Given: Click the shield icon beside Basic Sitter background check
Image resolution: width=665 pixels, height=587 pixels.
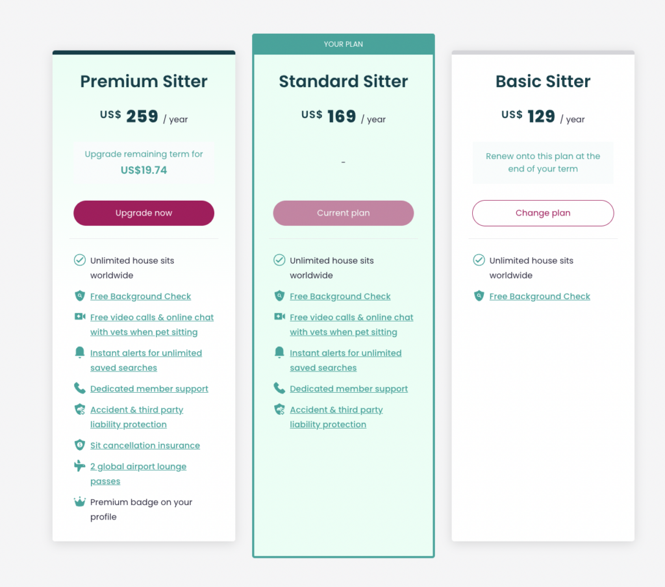Looking at the screenshot, I should [479, 295].
